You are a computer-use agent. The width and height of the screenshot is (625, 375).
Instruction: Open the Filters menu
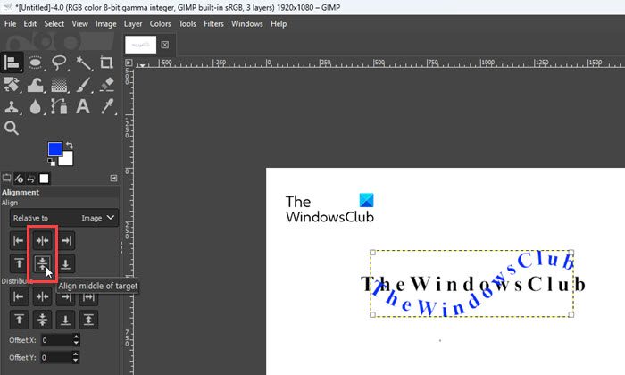[213, 23]
